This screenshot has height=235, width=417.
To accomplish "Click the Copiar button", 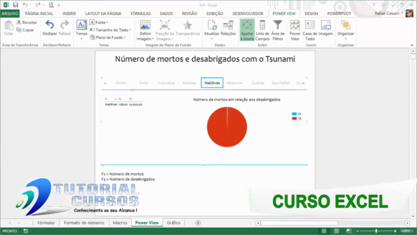I will (25, 30).
